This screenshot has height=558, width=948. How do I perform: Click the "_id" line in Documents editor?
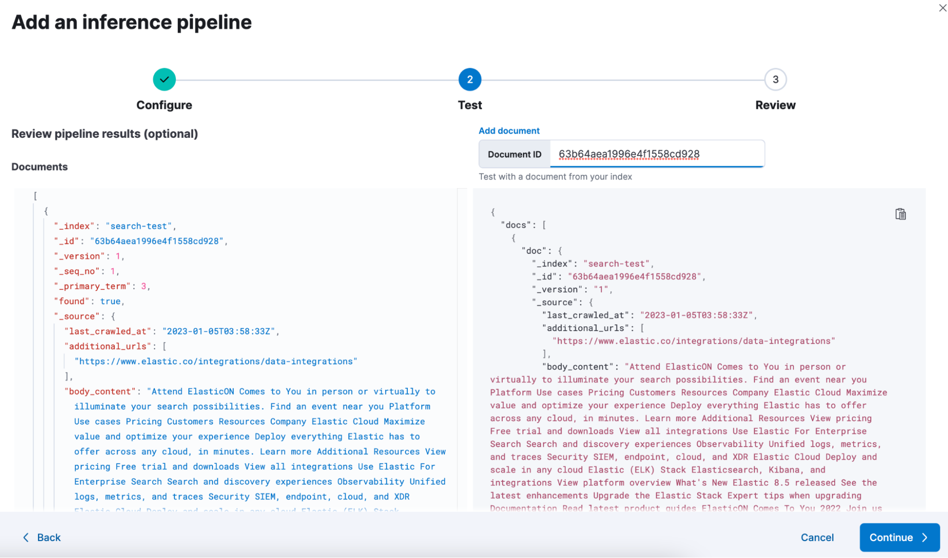point(141,241)
